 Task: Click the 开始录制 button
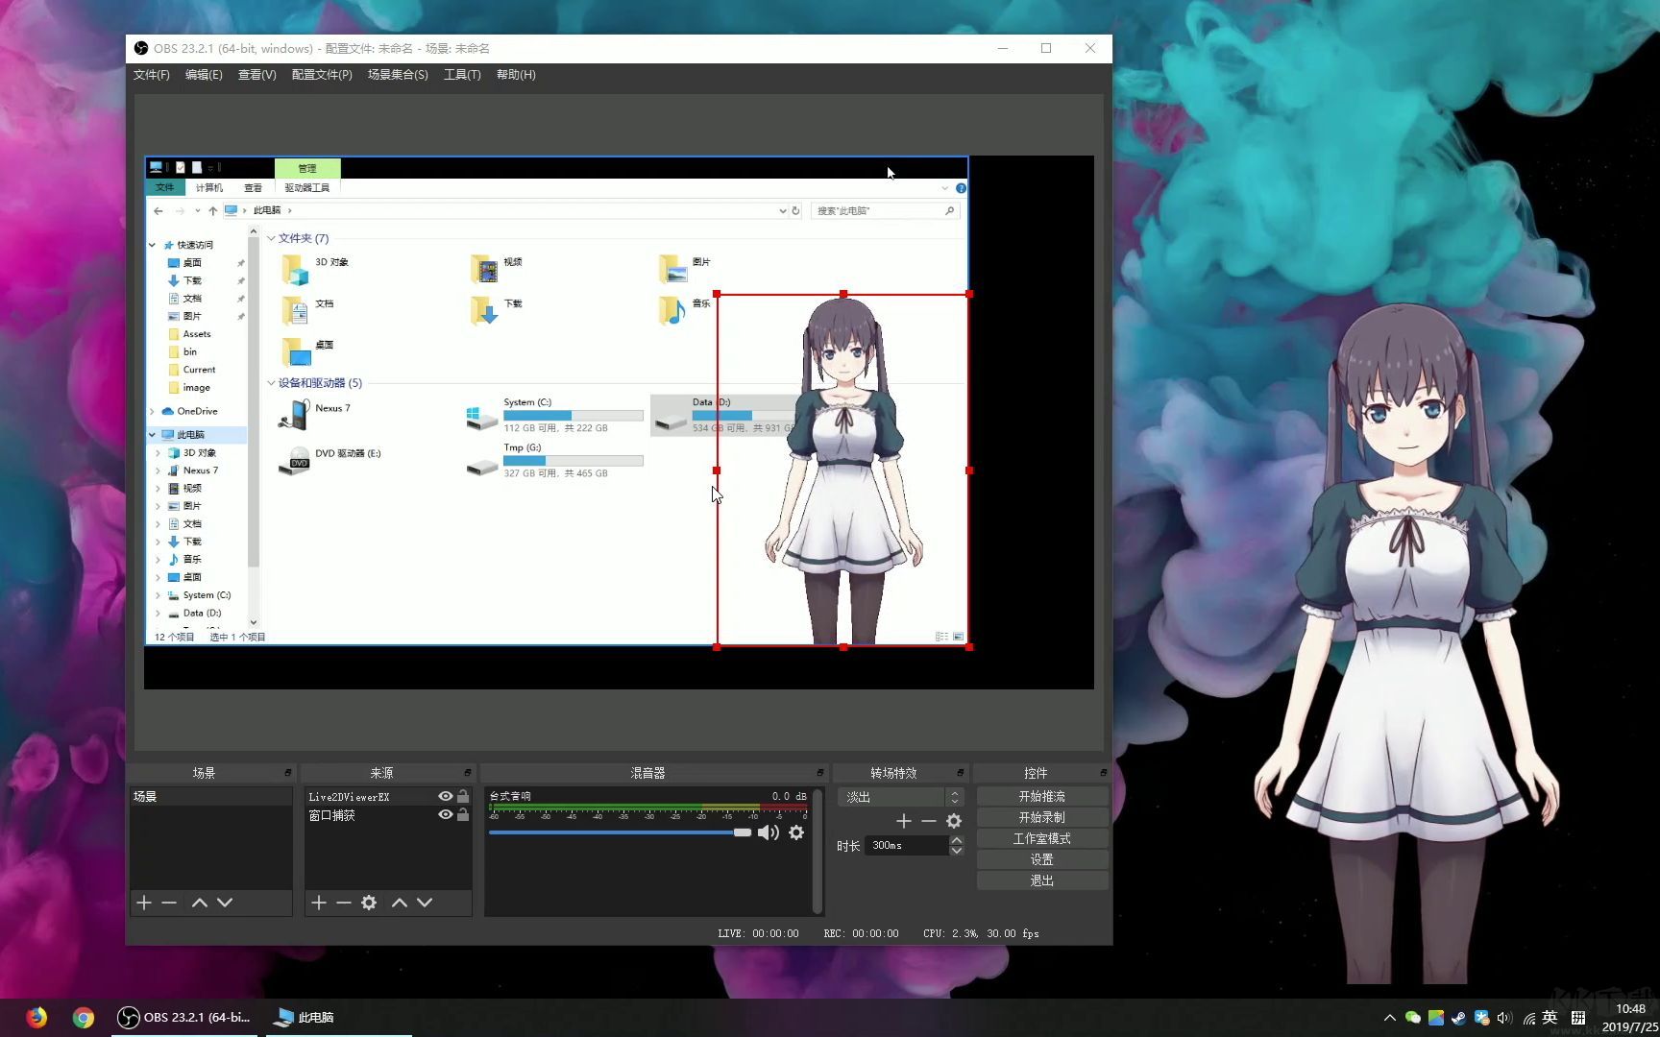pos(1042,817)
